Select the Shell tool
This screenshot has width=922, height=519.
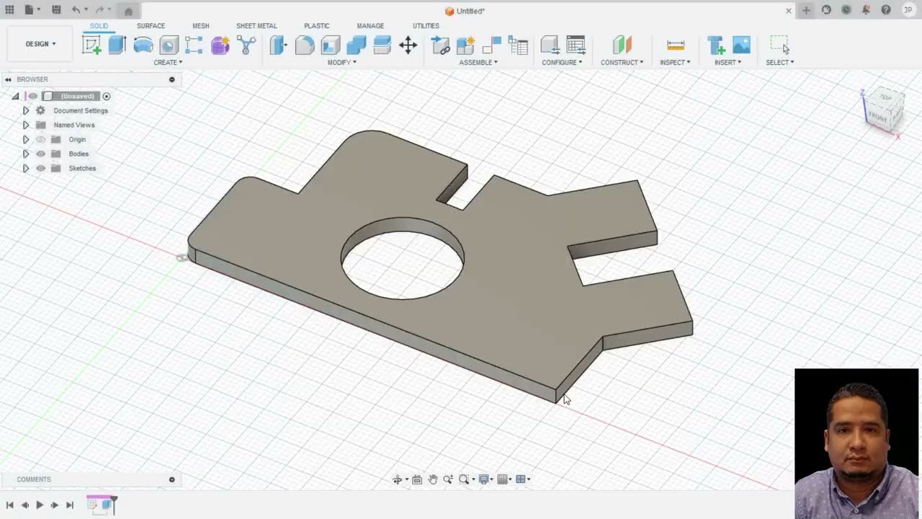click(330, 45)
